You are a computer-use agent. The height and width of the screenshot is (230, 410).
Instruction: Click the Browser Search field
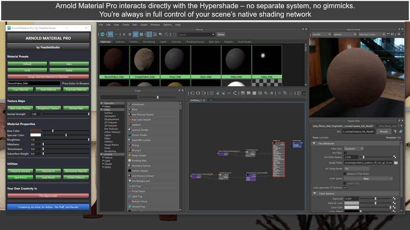[x=194, y=35]
